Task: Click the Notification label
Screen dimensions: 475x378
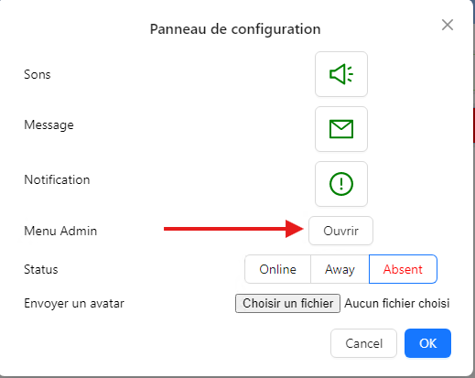Action: click(57, 179)
